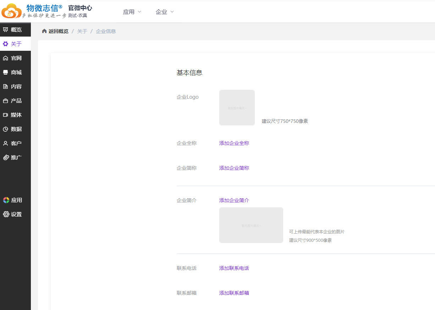Open 客户 in the sidebar
Viewport: 435px width, 310px height.
pos(15,143)
